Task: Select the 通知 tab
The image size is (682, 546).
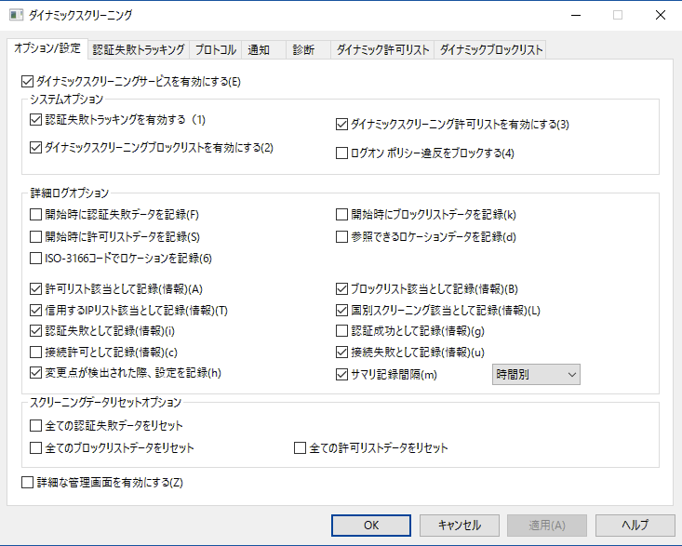Action: (x=260, y=49)
